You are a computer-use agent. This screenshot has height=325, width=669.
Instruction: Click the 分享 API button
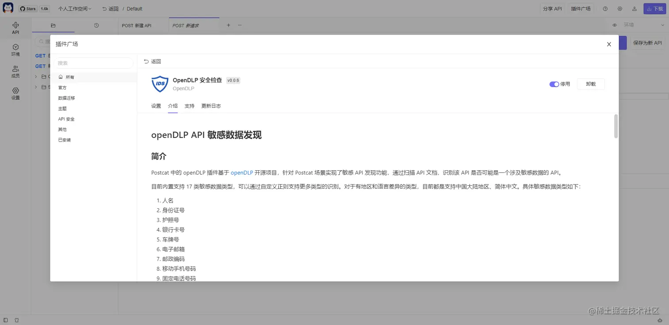pos(552,8)
